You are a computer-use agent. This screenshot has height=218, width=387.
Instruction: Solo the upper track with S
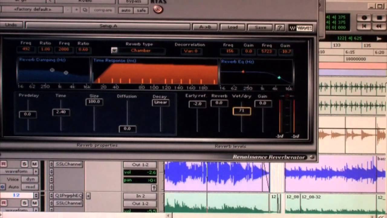tap(24, 164)
